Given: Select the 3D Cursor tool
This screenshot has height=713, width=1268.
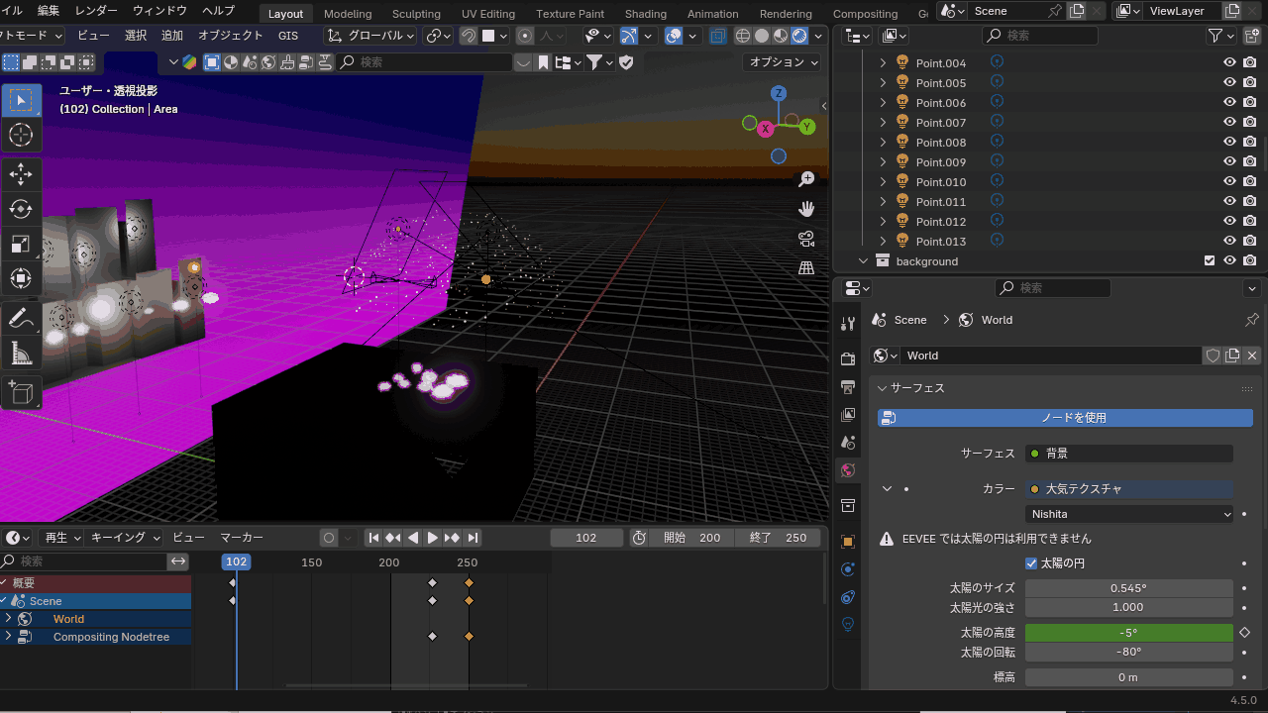Looking at the screenshot, I should [x=21, y=136].
